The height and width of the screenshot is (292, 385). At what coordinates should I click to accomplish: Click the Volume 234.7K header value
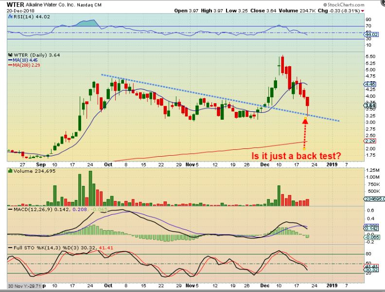[297, 11]
